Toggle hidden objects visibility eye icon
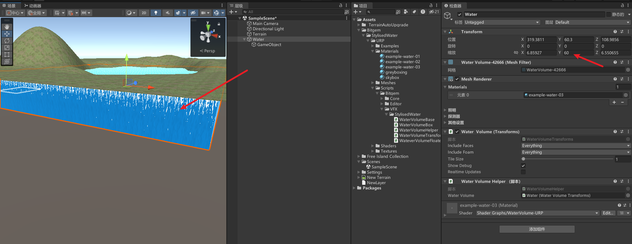The width and height of the screenshot is (632, 244). coord(193,13)
